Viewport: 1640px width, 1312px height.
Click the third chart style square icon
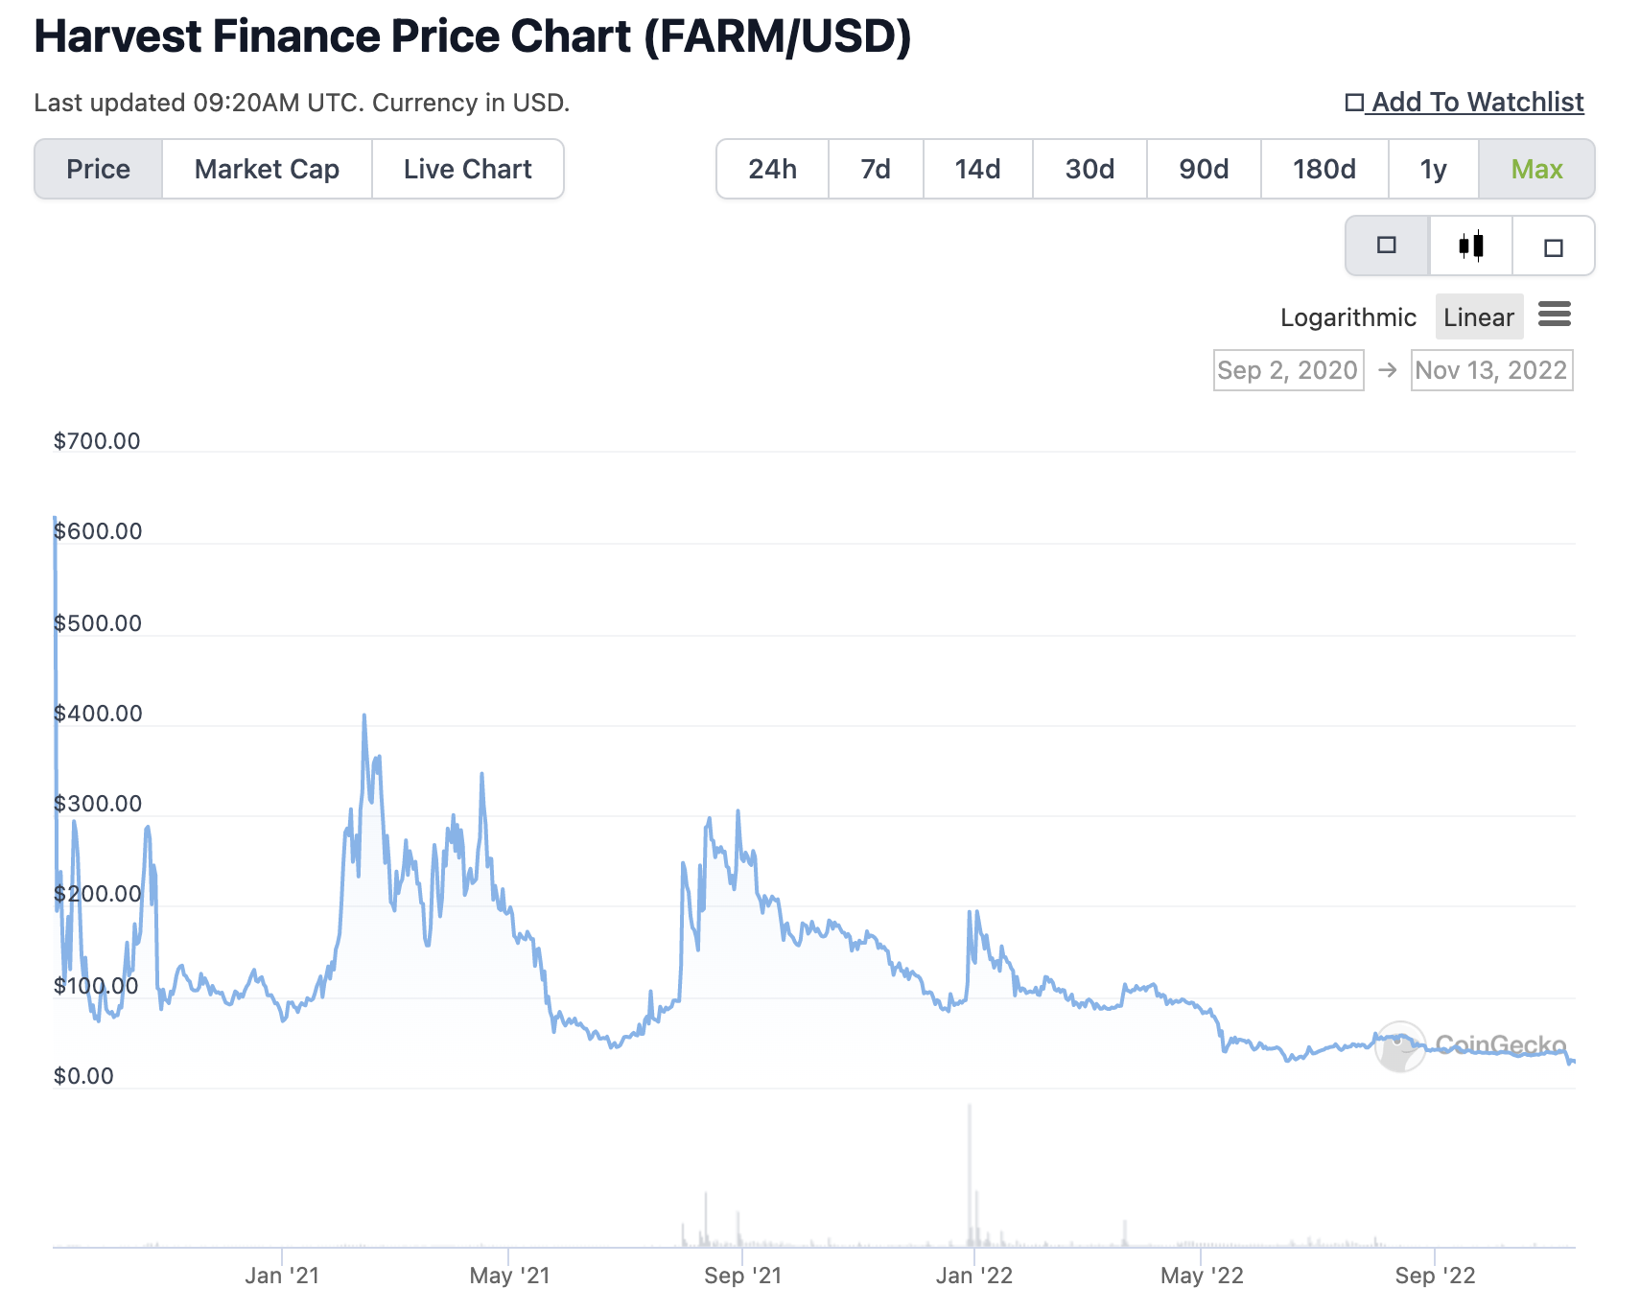coord(1553,246)
